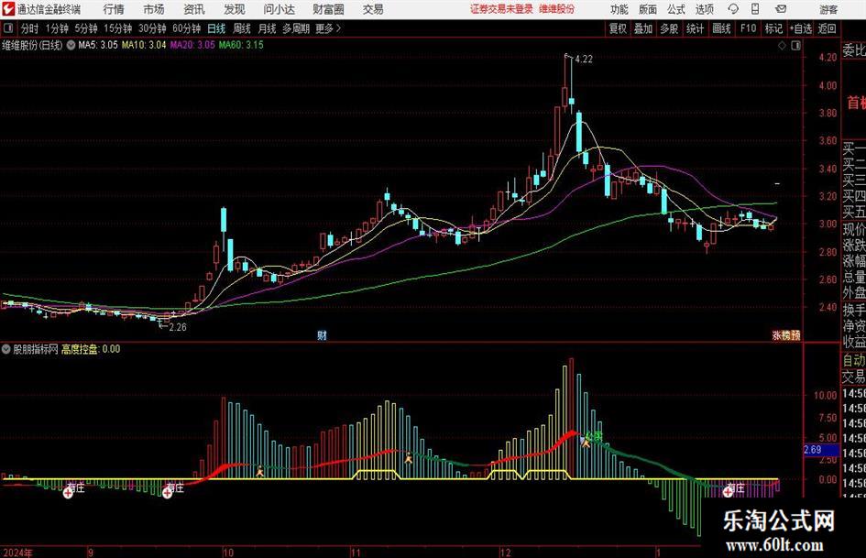This screenshot has height=558, width=866.
Task: Click the MA20: 3.05 value
Action: point(192,45)
